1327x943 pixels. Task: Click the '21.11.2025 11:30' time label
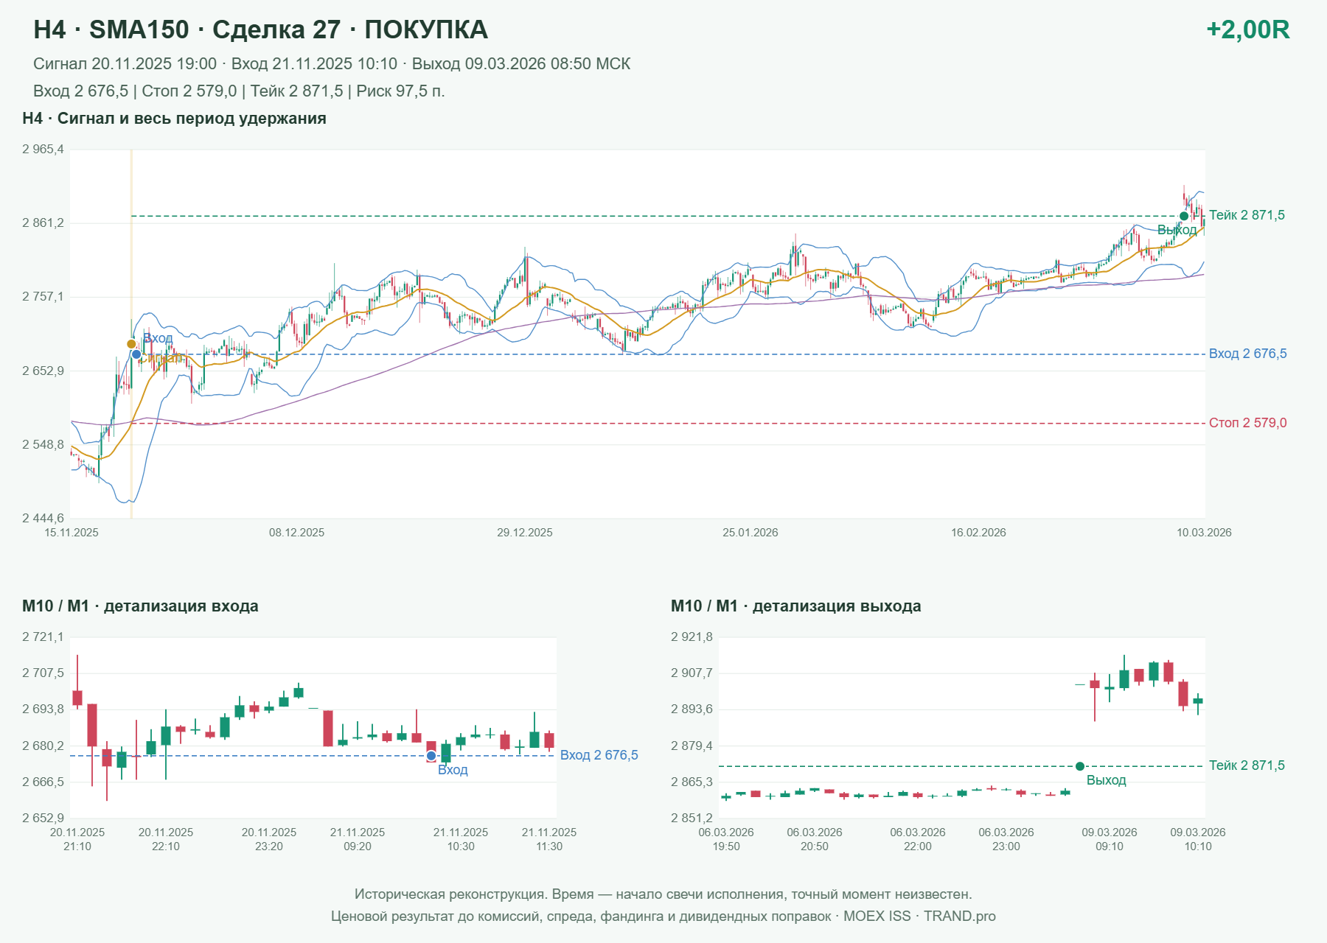(x=549, y=839)
